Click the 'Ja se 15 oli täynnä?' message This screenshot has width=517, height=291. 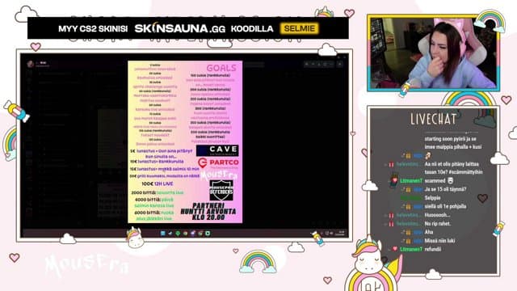(x=445, y=189)
